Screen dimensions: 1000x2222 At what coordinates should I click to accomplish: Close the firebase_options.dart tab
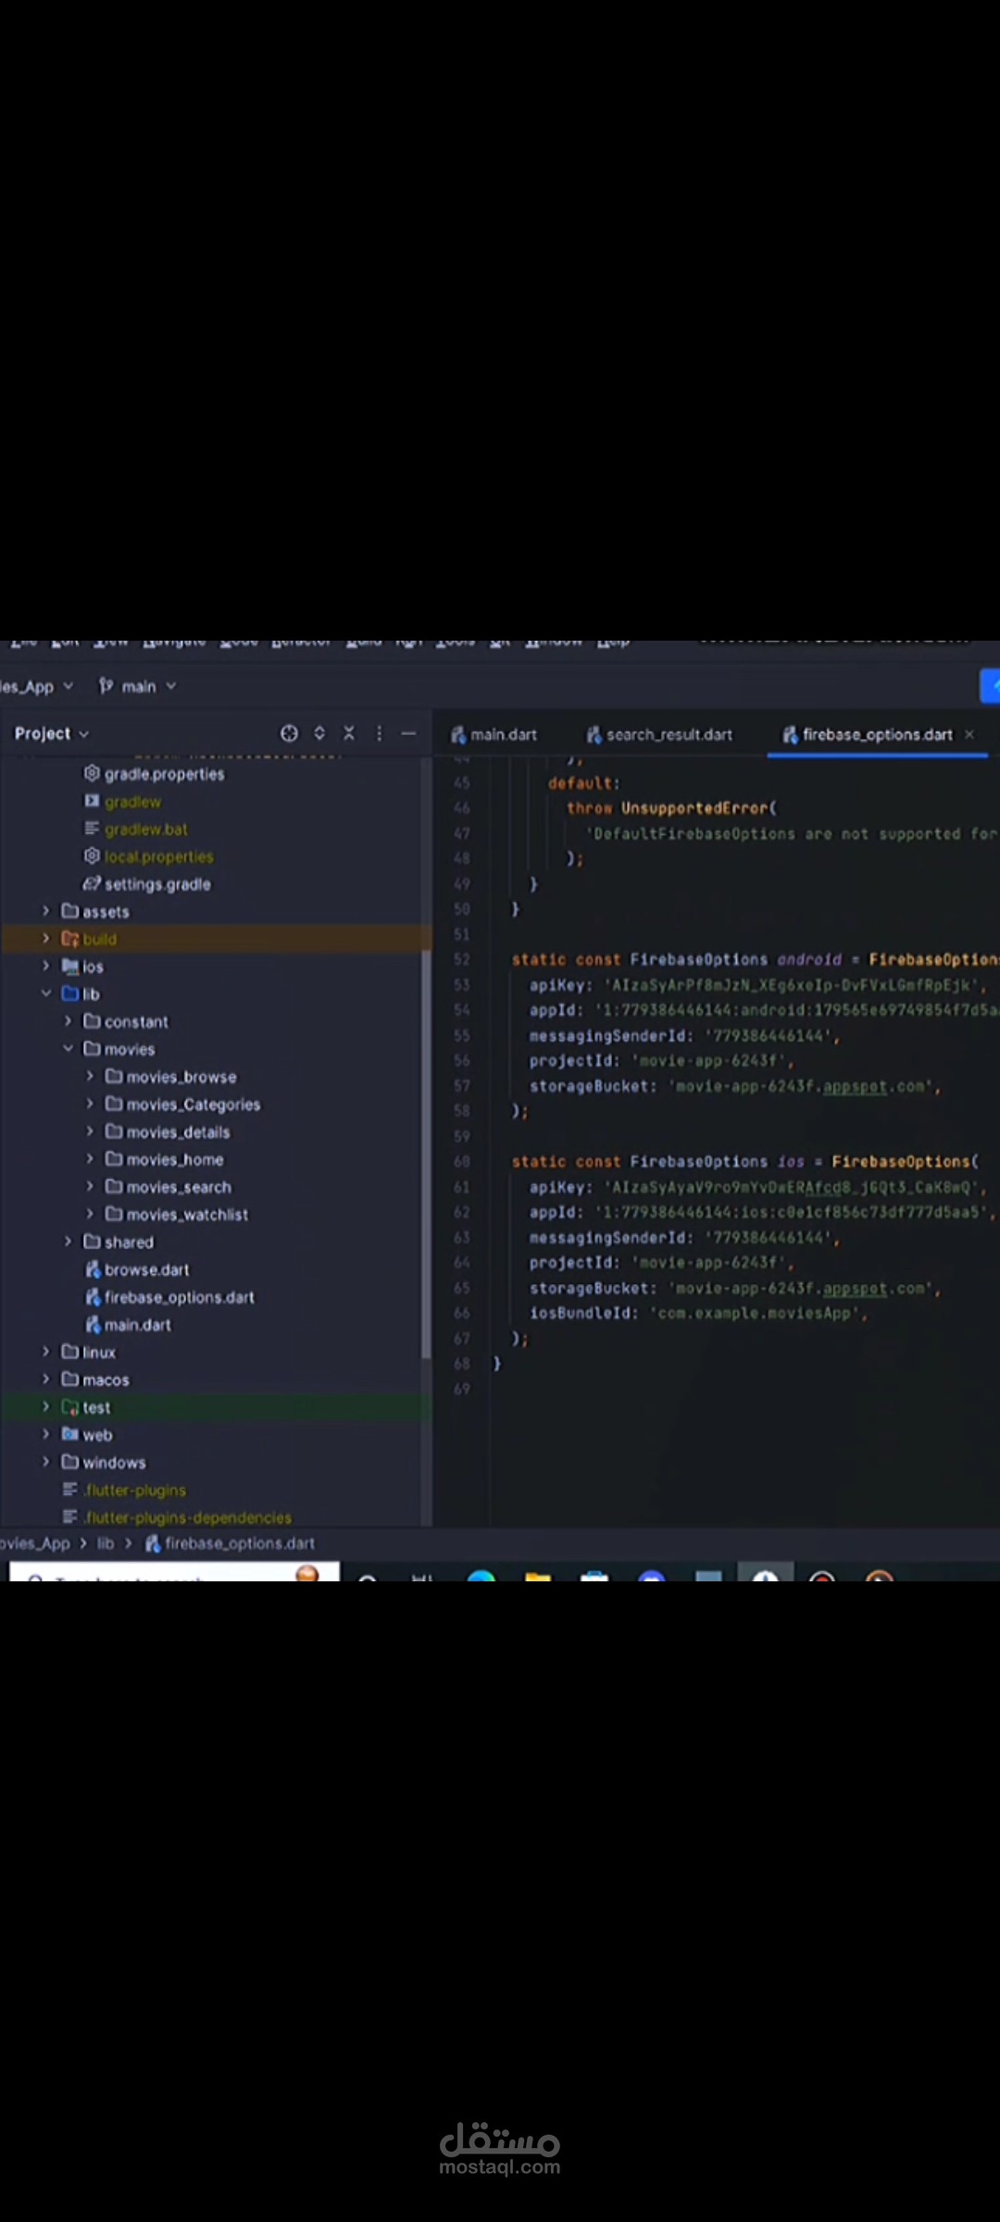[969, 734]
